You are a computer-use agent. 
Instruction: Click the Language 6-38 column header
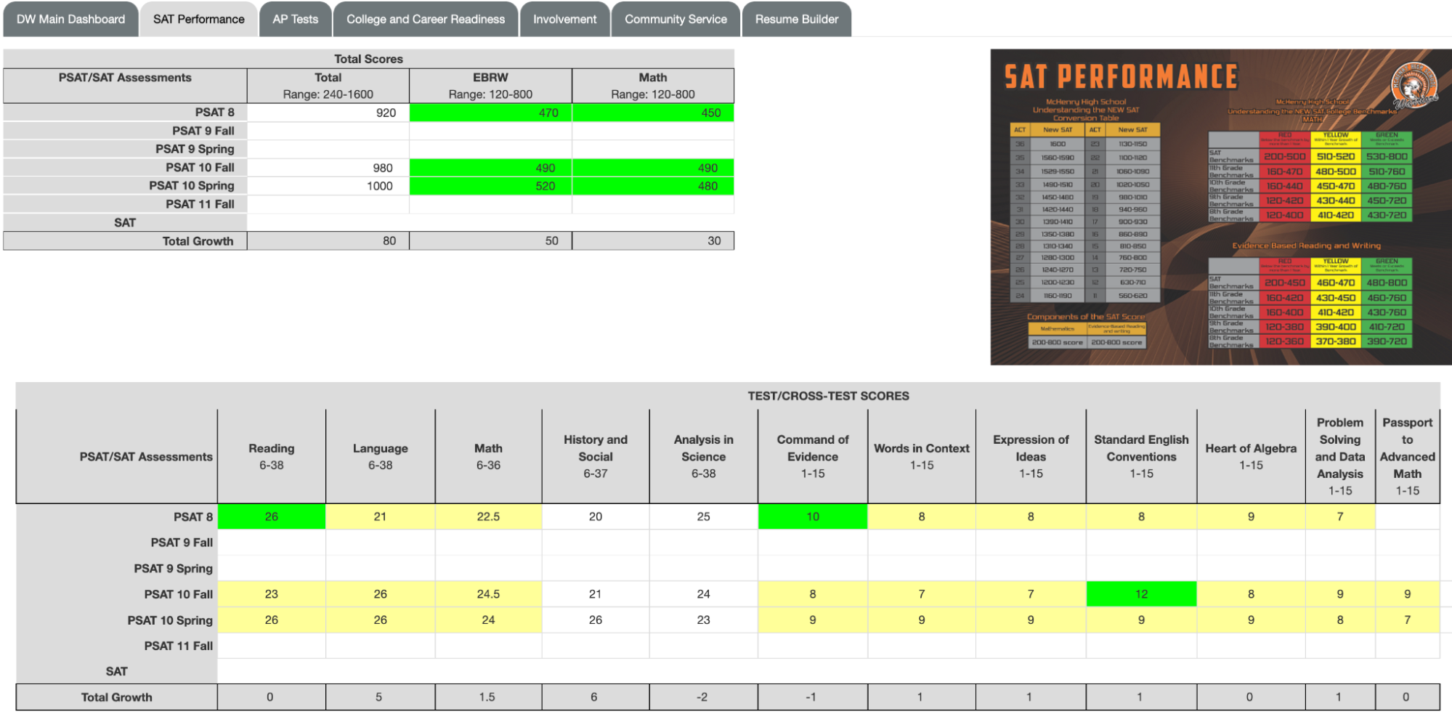pyautogui.click(x=381, y=456)
